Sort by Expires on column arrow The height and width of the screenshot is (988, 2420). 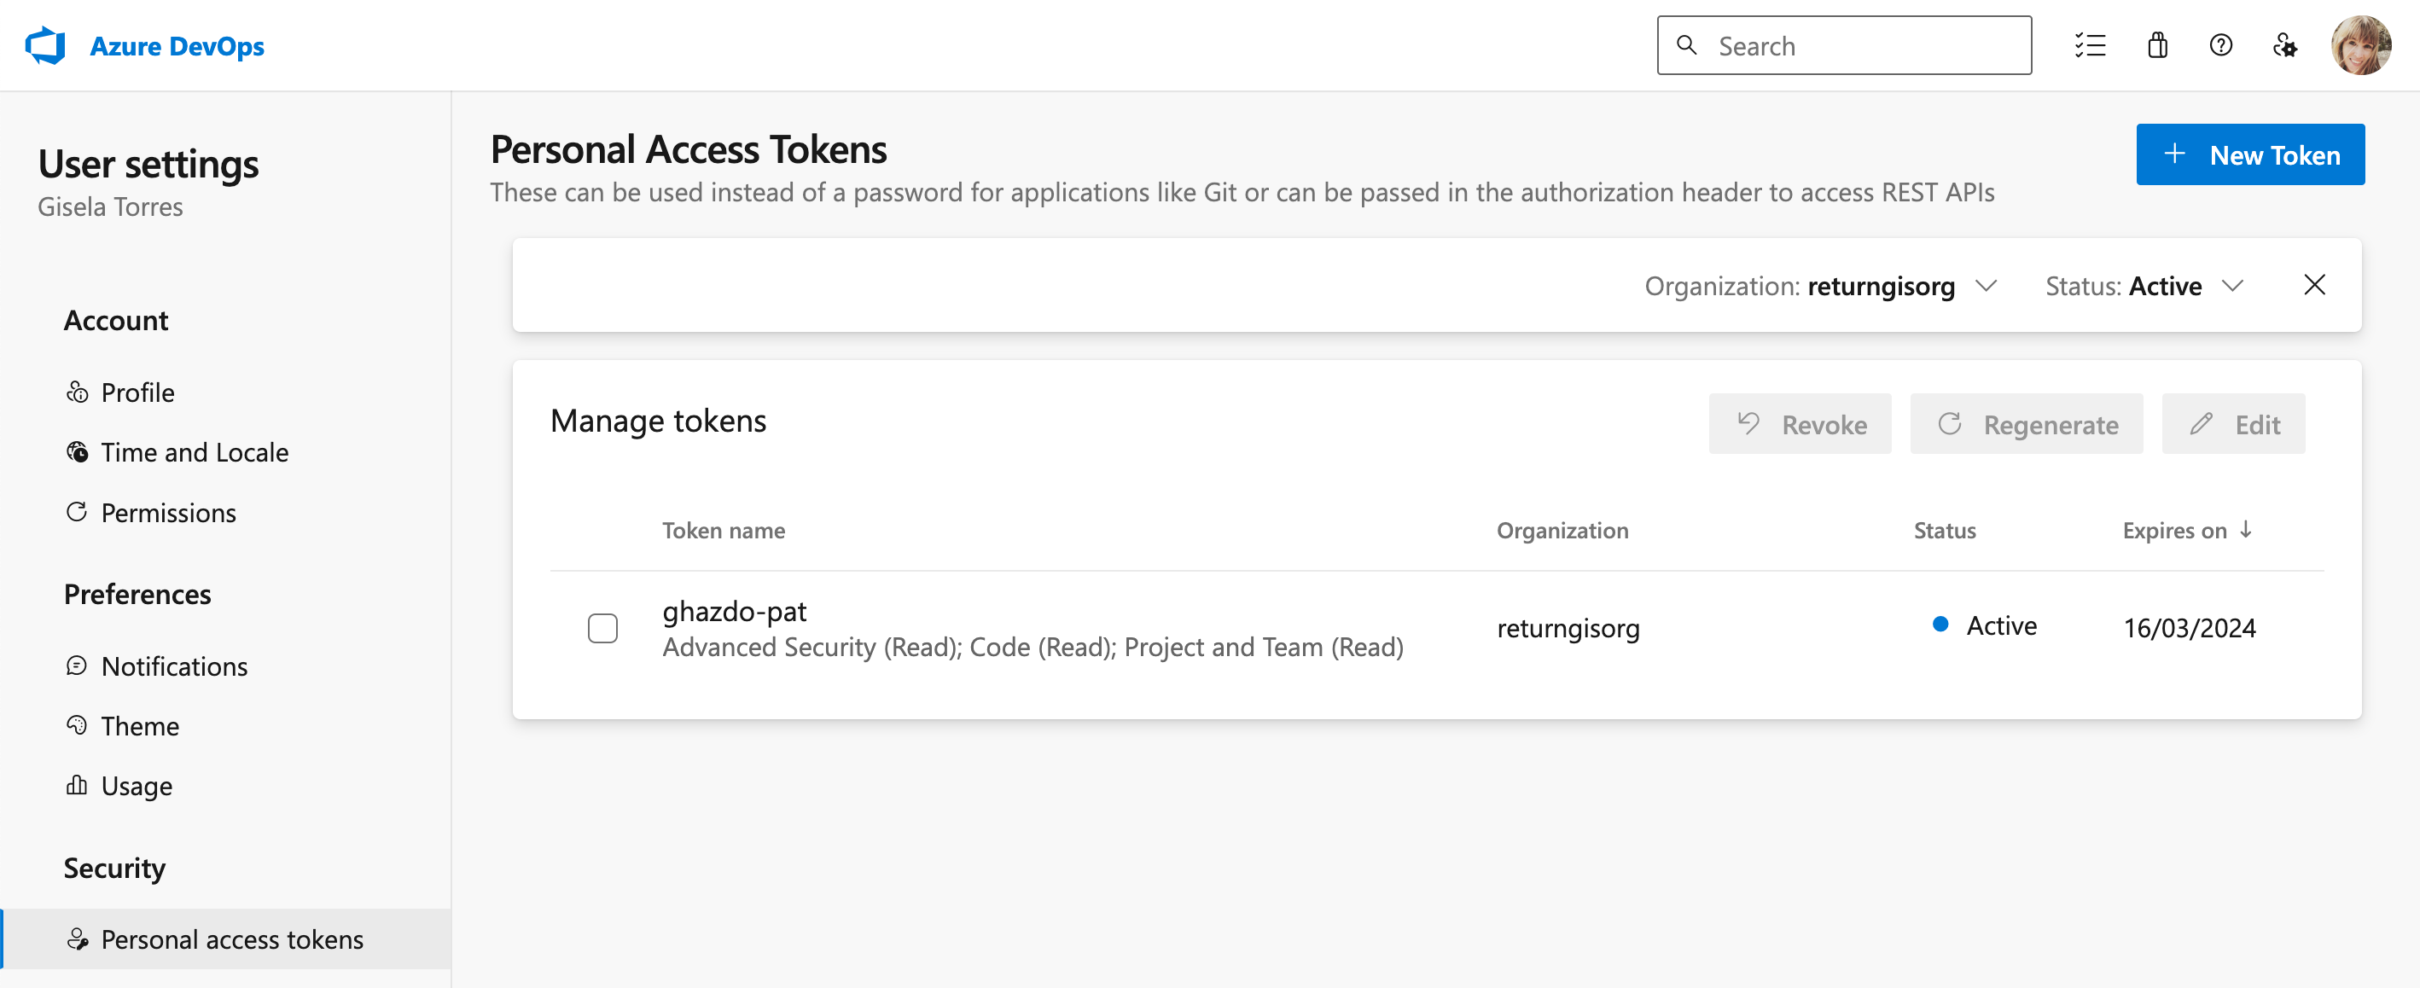point(2246,531)
